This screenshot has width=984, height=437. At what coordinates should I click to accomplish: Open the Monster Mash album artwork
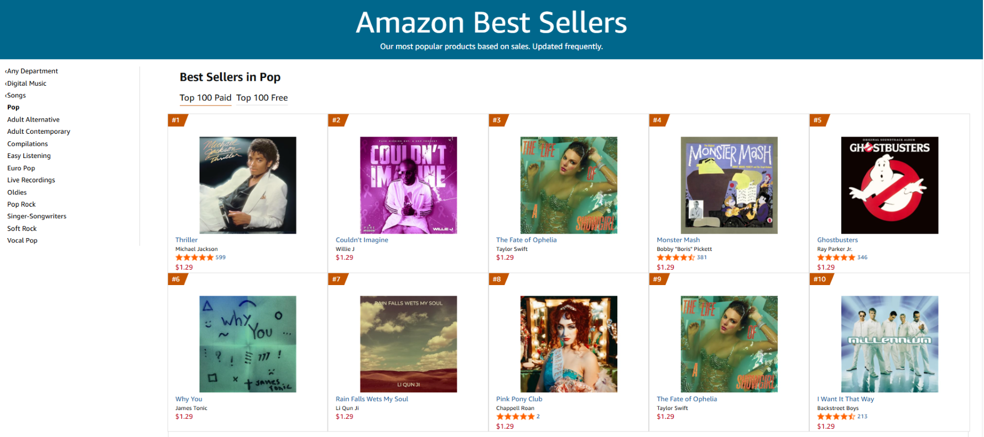pos(729,185)
